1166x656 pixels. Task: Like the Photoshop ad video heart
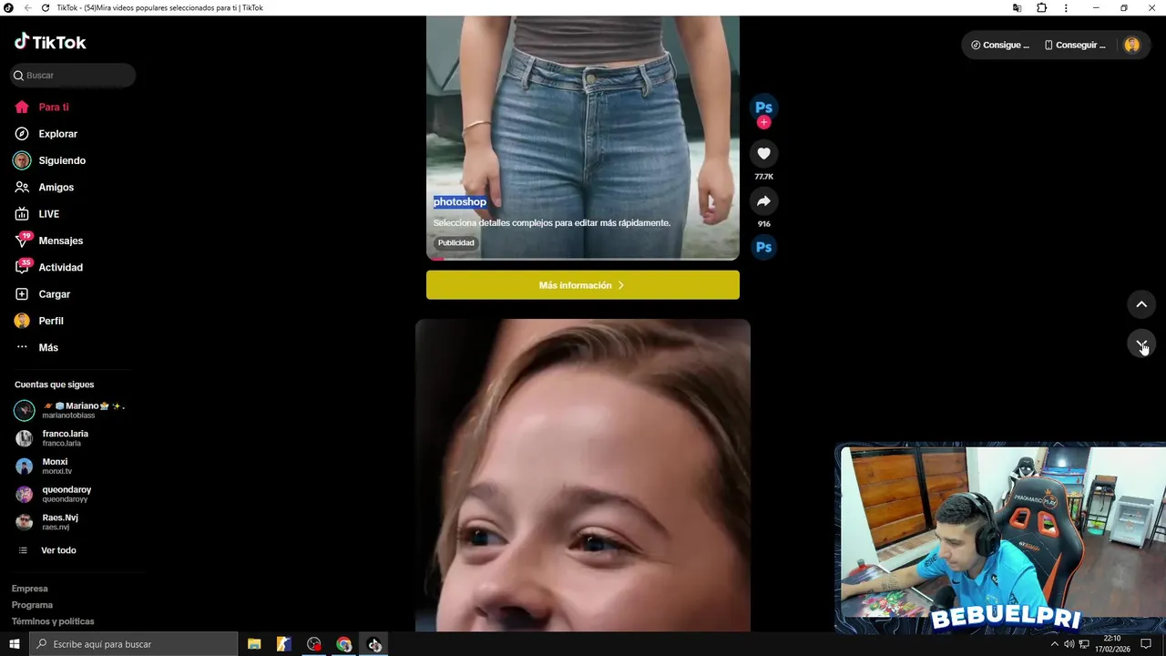pyautogui.click(x=763, y=154)
